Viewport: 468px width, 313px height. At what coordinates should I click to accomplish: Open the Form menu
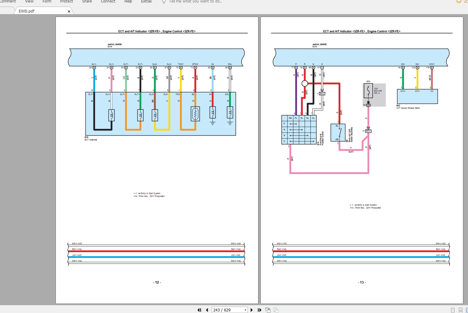point(47,1)
